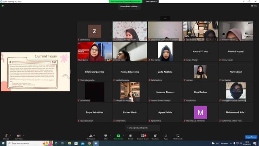
Task: Select the Tasya Salsabilah tile
Action: click(94, 112)
